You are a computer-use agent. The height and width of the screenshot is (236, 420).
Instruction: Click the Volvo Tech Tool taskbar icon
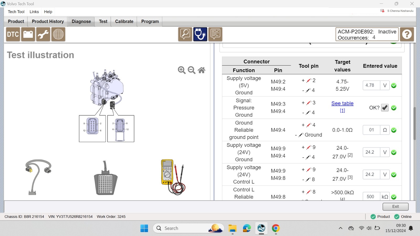(261, 228)
